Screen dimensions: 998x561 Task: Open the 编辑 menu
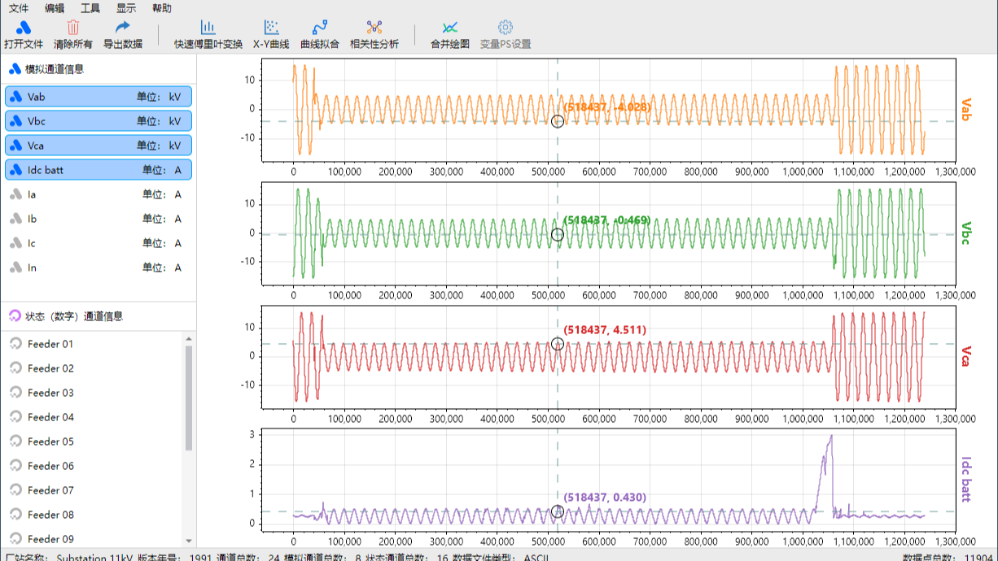[55, 8]
